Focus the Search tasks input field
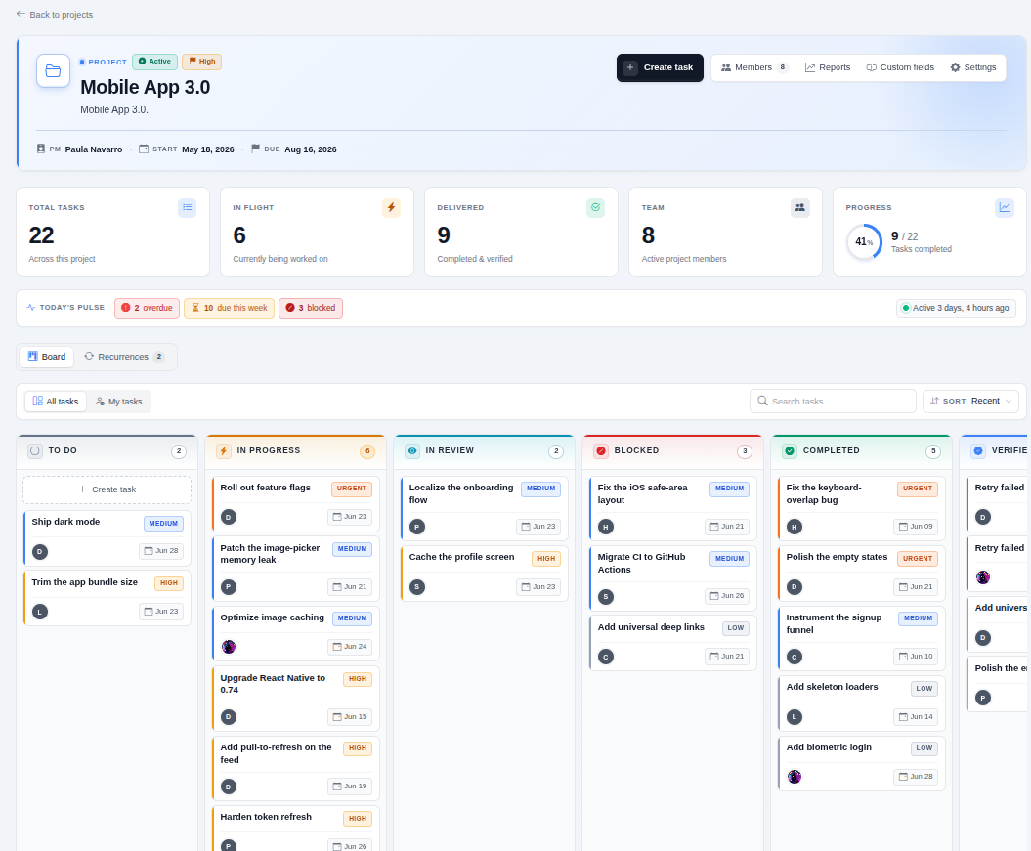Screen dimensions: 1031x851 (x=833, y=401)
